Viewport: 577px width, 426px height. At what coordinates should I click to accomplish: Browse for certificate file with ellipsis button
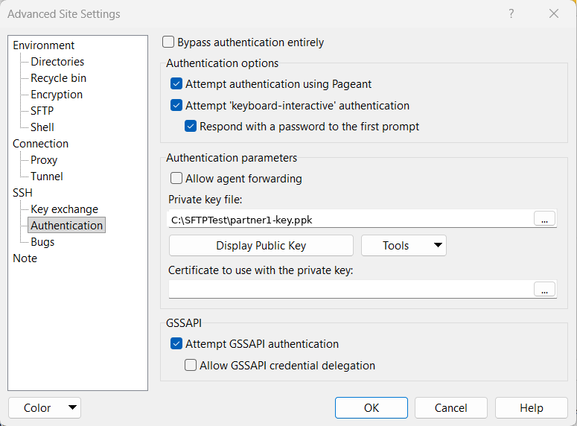pos(545,290)
